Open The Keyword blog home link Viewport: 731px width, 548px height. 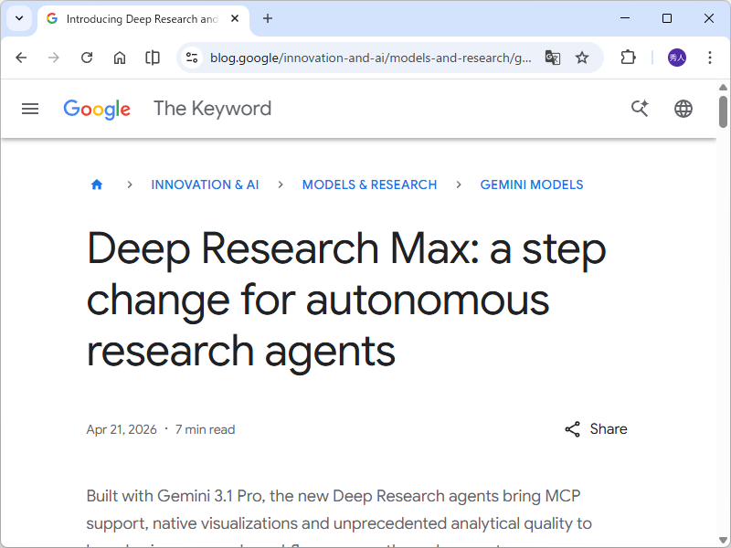tap(213, 109)
